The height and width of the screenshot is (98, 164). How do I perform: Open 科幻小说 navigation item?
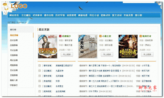[x=94, y=15]
